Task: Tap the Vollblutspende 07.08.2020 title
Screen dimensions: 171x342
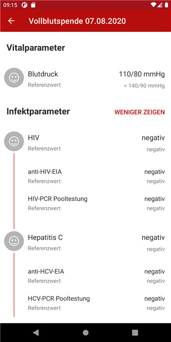Action: pos(77,21)
